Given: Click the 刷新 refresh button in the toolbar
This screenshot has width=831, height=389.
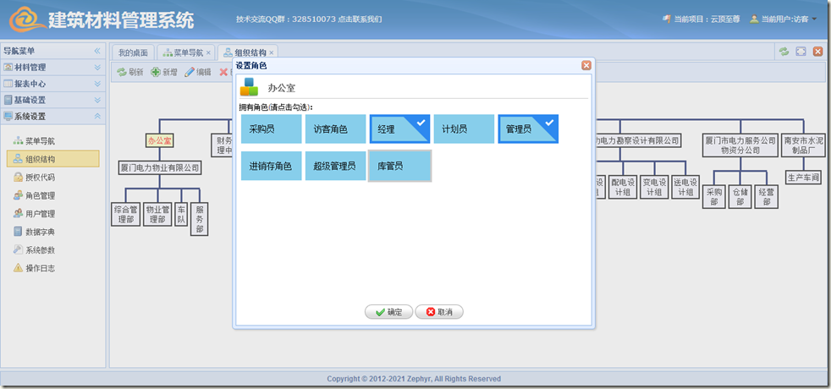Looking at the screenshot, I should pyautogui.click(x=129, y=73).
